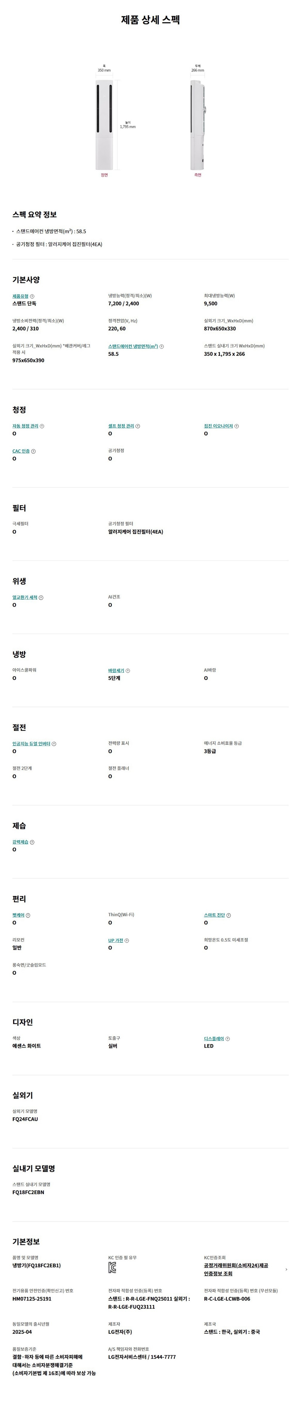Open the 인공지능 듀얼 인버터 text link

(31, 744)
